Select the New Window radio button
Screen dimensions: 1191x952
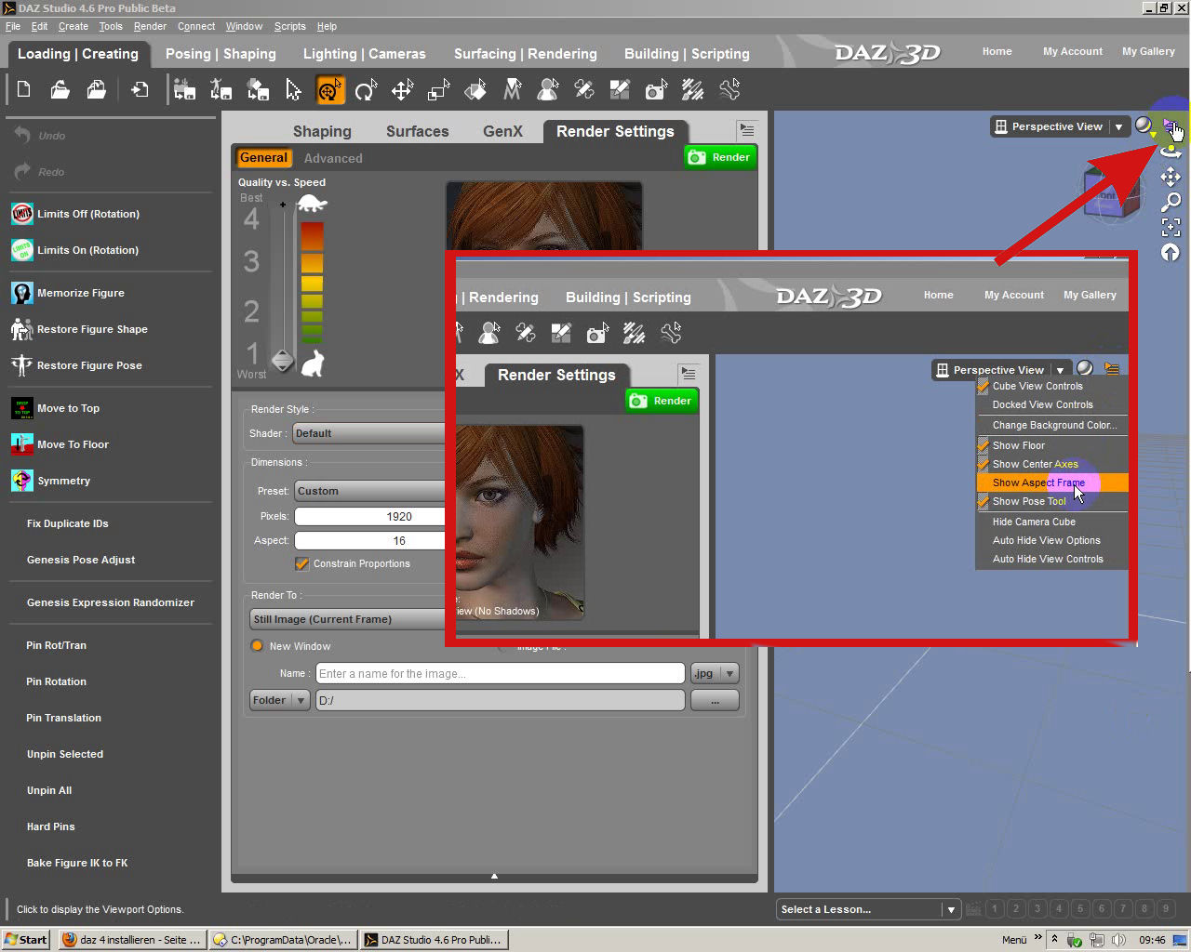pyautogui.click(x=257, y=646)
